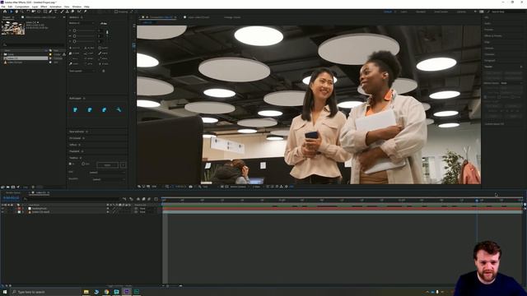Screen dimensions: 527x296
Task: Click the new composition icon below the Project panel
Action: (13, 187)
